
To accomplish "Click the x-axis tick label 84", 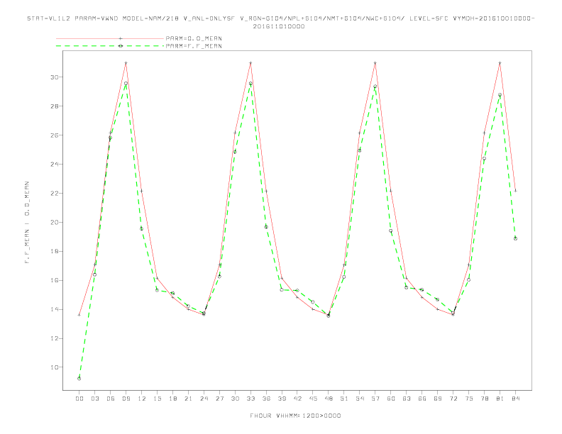I will click(x=516, y=399).
